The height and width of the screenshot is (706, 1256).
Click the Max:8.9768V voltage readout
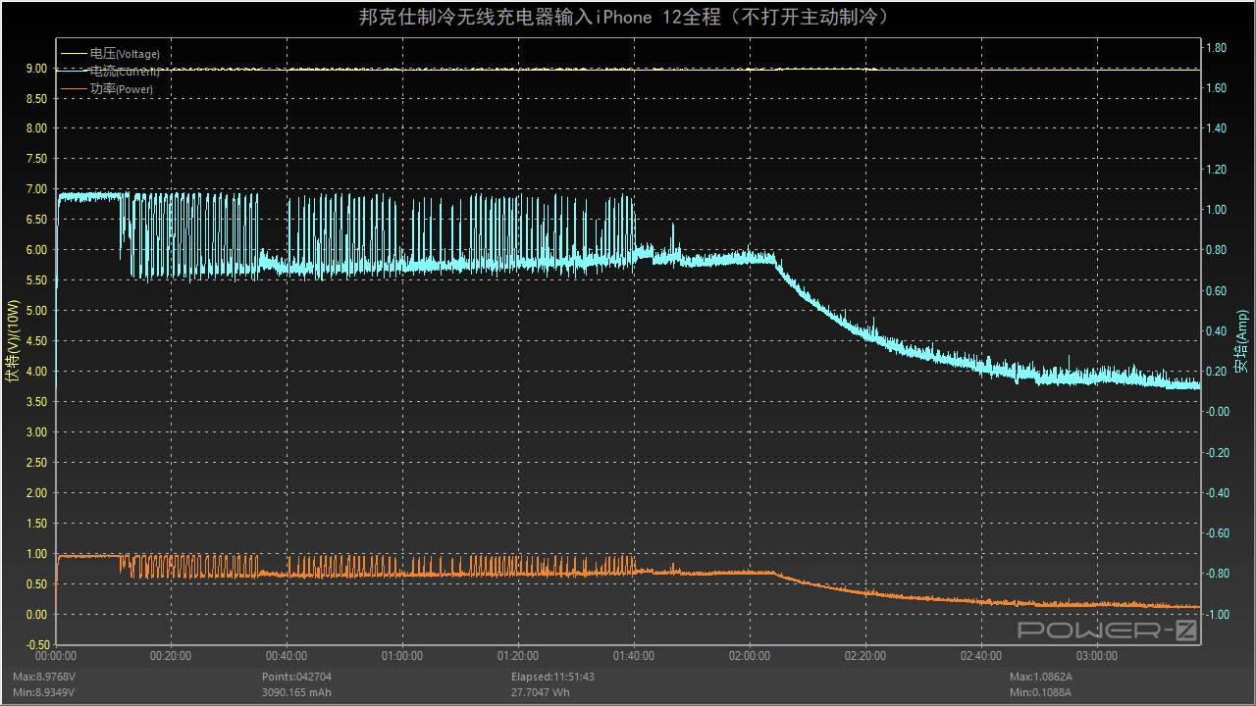point(43,677)
